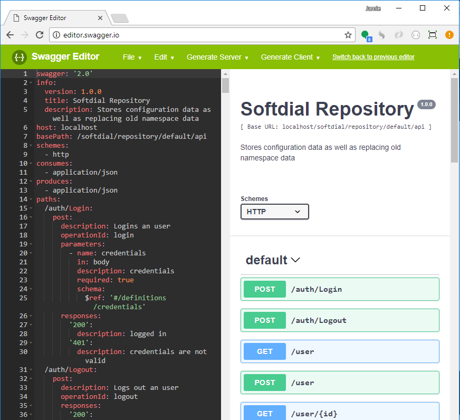Screen dimensions: 460x420
Task: Open the Schemes HTTP dropdown
Action: pyautogui.click(x=275, y=212)
